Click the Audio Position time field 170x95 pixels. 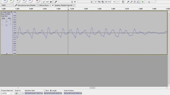coord(73,93)
